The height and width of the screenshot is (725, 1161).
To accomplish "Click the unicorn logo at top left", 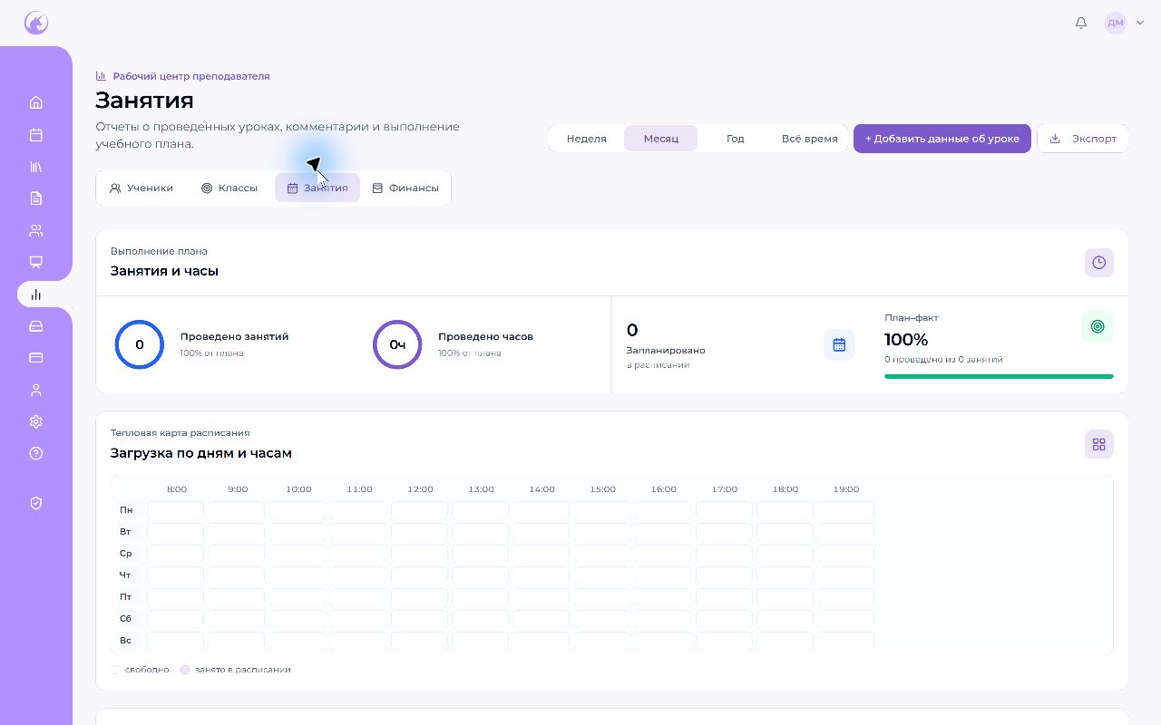I will click(36, 23).
